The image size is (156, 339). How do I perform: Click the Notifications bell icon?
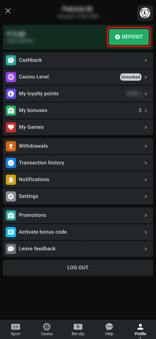tap(11, 180)
